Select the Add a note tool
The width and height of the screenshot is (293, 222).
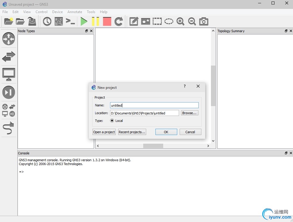[x=134, y=21]
